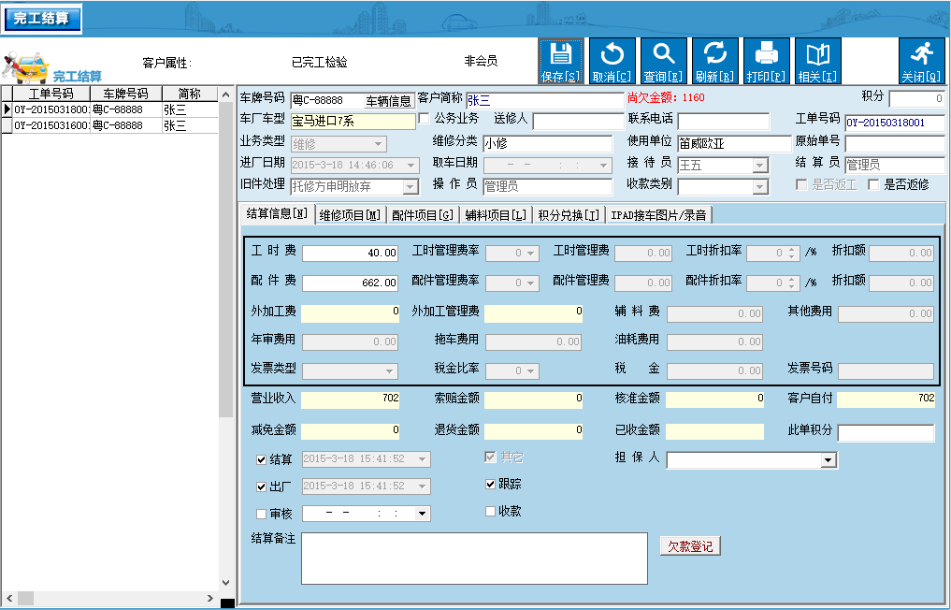
Task: Open the 配件项目[G] tab
Action: coord(422,215)
